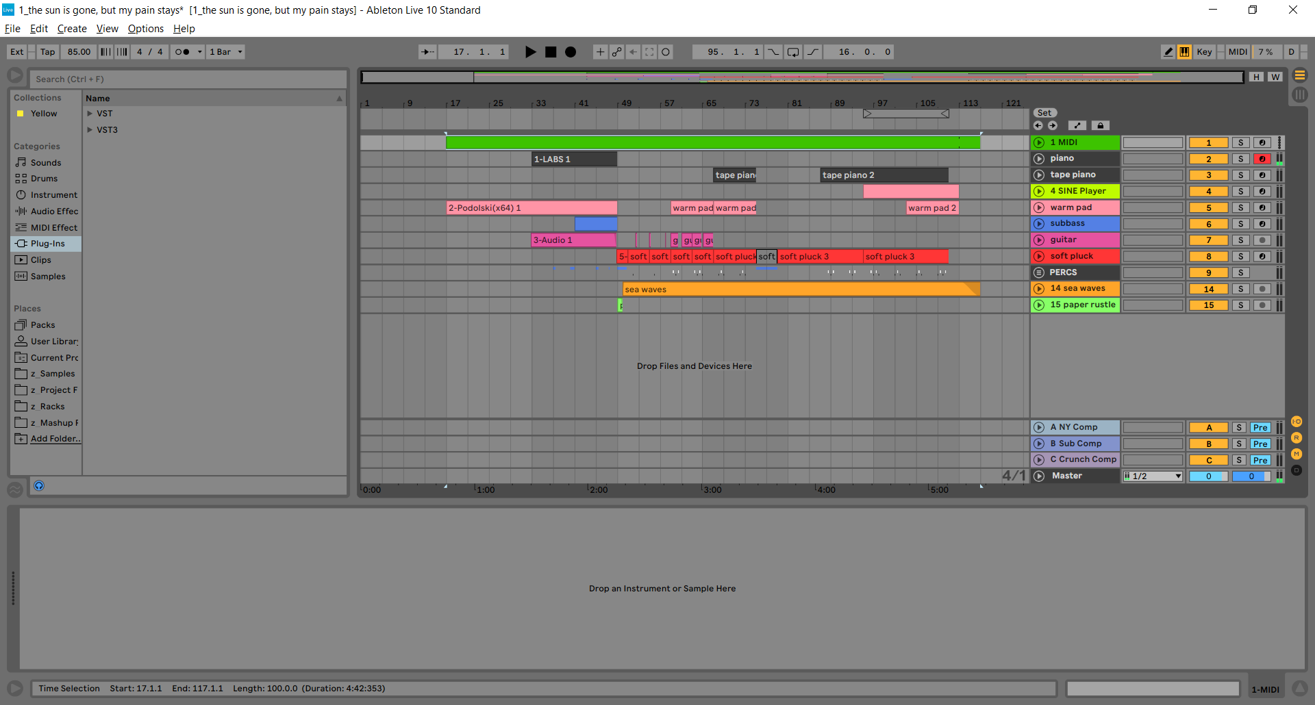This screenshot has width=1315, height=705.
Task: Open the Create menu
Action: coord(72,29)
